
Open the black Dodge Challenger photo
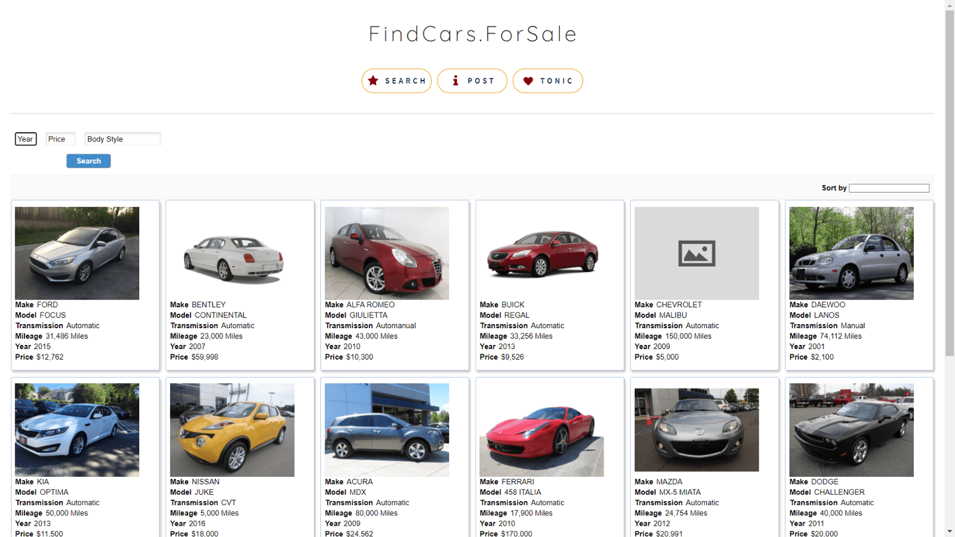pos(851,430)
